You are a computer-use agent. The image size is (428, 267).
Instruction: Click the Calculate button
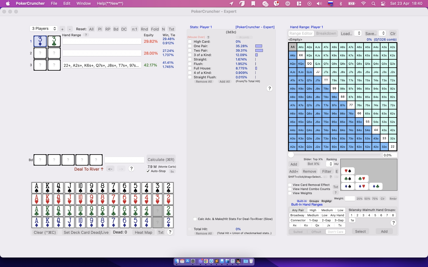(x=161, y=159)
